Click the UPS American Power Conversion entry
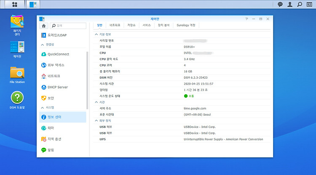The height and width of the screenshot is (175, 316). (x=223, y=139)
